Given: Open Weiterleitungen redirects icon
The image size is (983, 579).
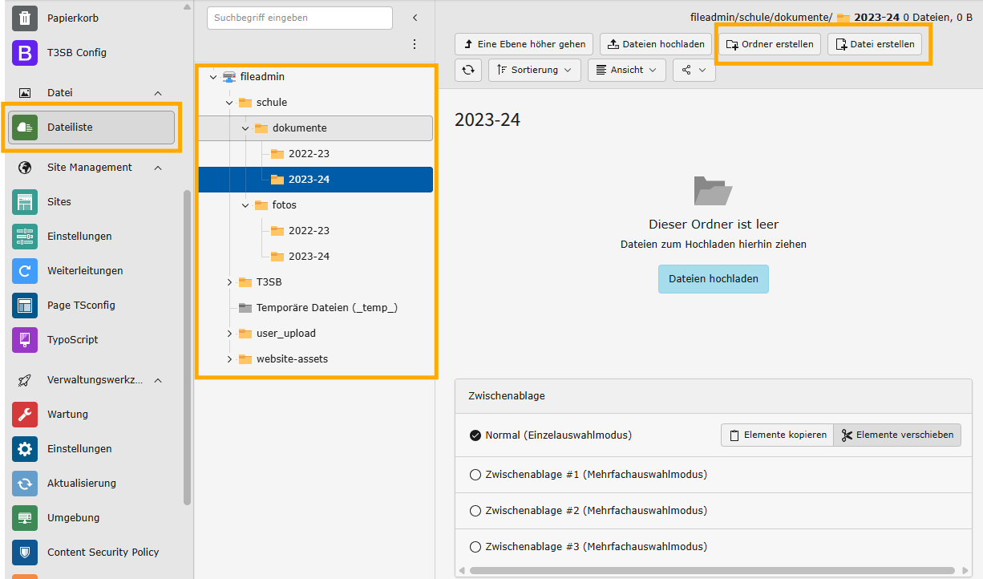Looking at the screenshot, I should point(25,271).
